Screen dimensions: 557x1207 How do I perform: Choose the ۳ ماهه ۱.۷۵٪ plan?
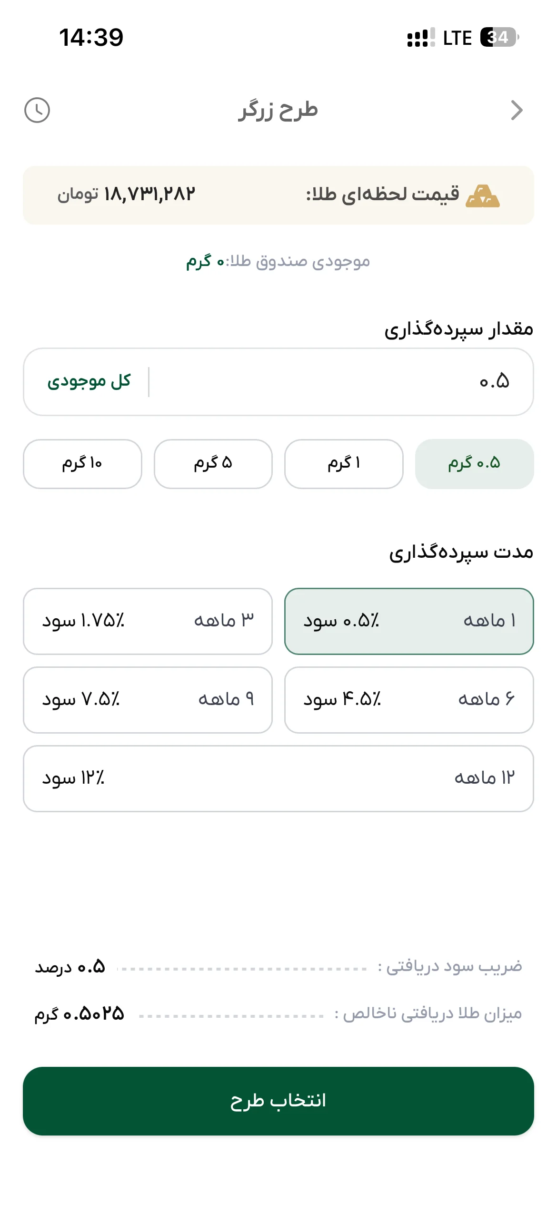(148, 621)
